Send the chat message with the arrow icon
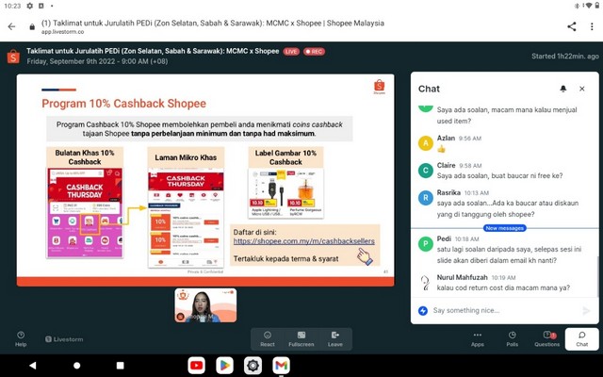 point(587,310)
